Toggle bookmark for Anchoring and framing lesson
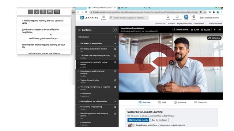Image resolution: width=234 pixels, height=131 pixels. tap(115, 62)
